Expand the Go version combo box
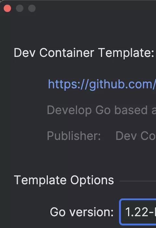Screen dimensions: 156x228 138,212
